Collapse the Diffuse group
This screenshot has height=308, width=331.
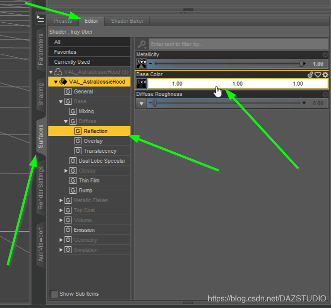[x=66, y=122]
